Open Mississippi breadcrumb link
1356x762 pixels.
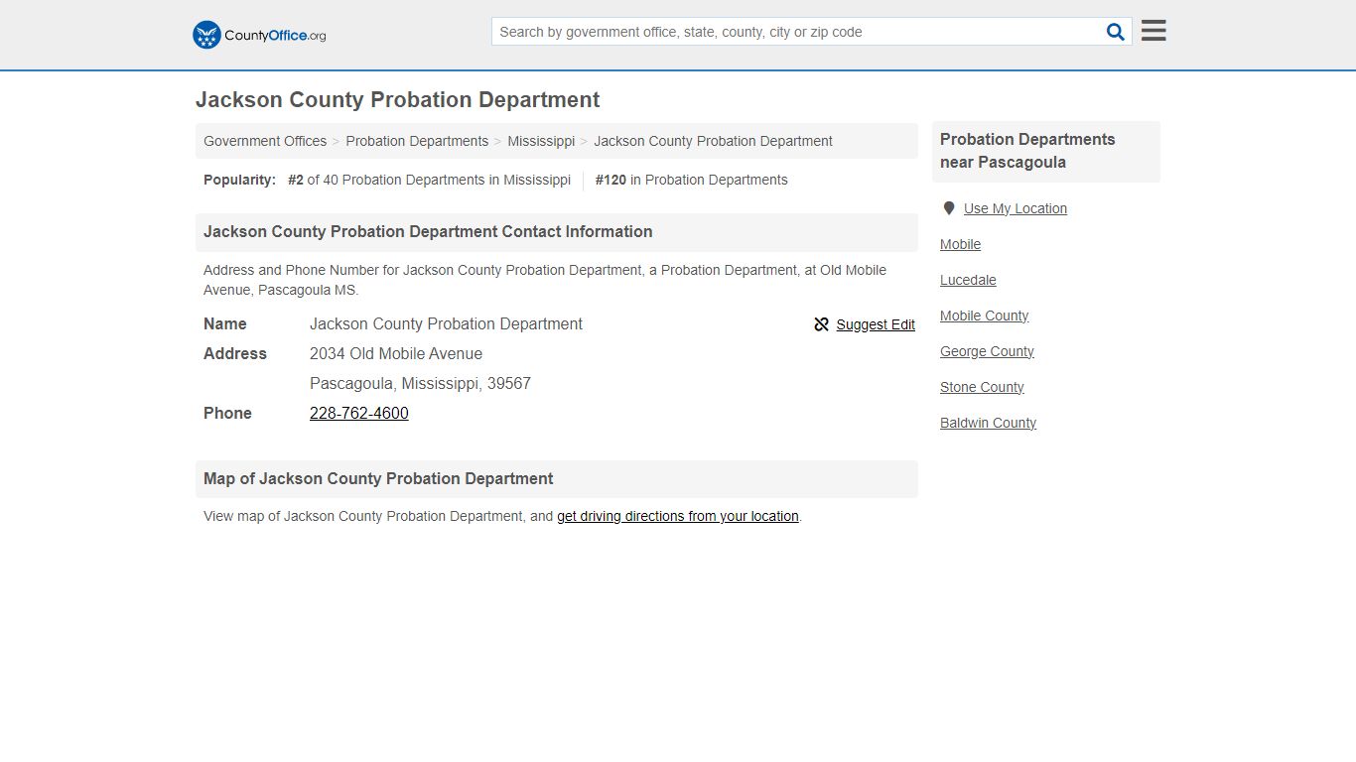coord(541,141)
